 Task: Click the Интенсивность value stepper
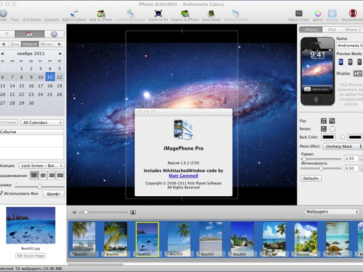point(361,168)
